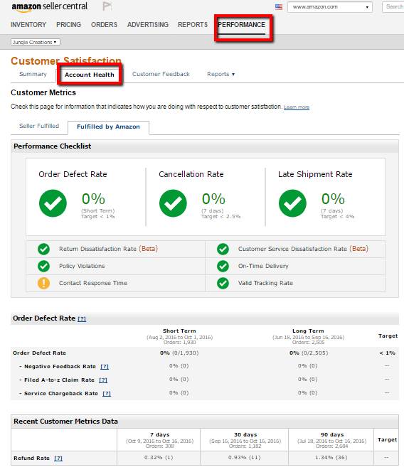Open the PERFORMANCE menu
Viewport: 404px width, 472px height.
click(x=241, y=25)
